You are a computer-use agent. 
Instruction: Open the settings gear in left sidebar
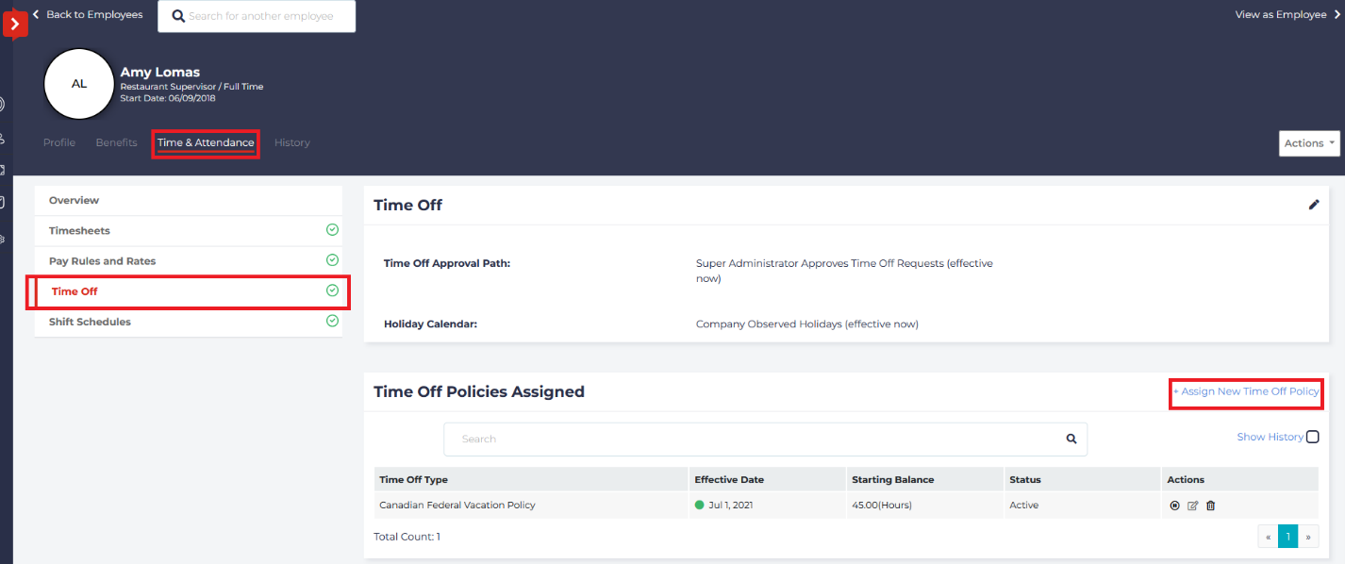(3, 239)
